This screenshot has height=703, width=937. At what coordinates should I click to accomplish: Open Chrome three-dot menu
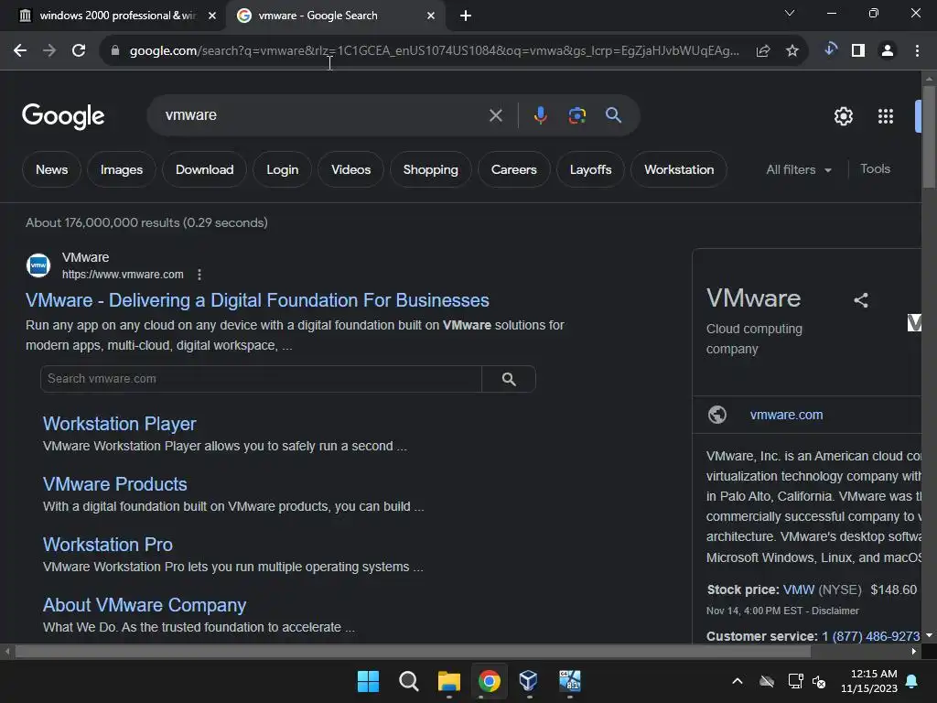click(x=917, y=51)
